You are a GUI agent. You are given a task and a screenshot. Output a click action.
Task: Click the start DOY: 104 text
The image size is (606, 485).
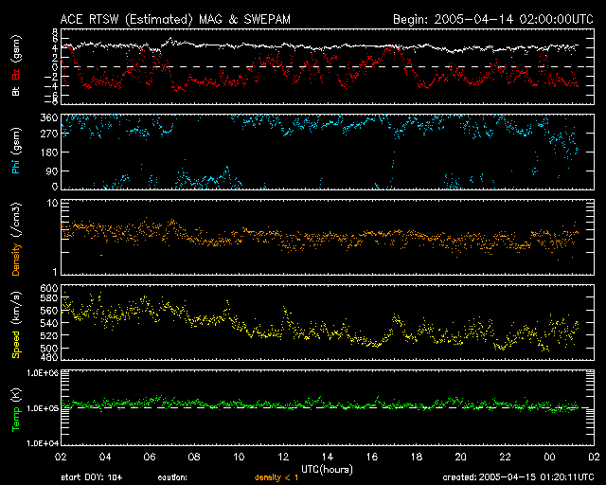pyautogui.click(x=90, y=476)
